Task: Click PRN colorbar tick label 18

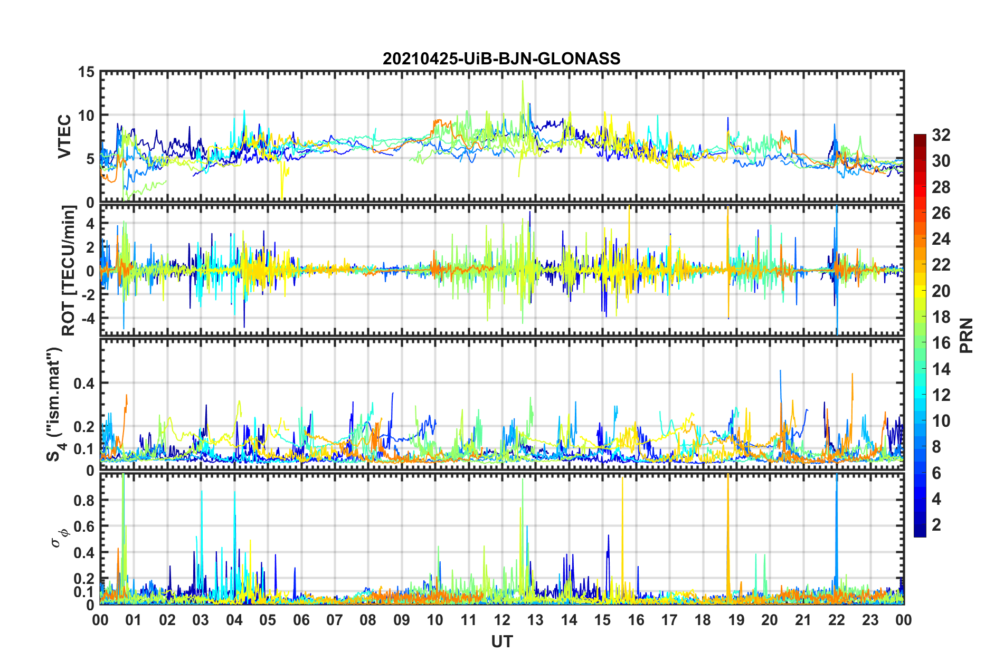Action: click(941, 317)
